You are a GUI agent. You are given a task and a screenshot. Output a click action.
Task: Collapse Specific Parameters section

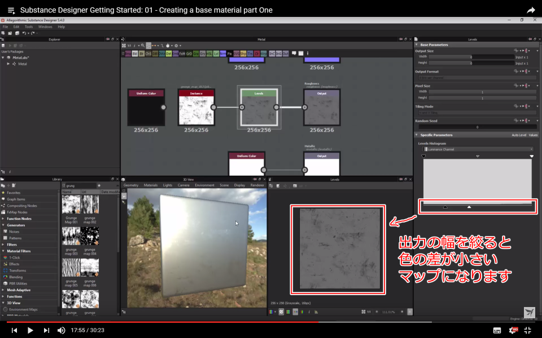[417, 135]
